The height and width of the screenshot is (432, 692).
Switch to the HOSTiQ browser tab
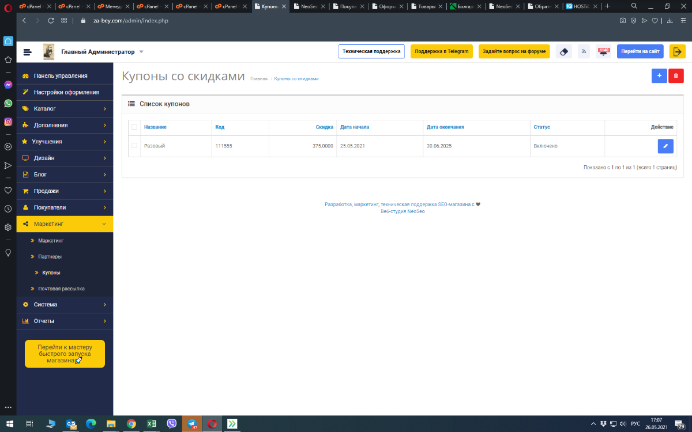click(x=581, y=6)
